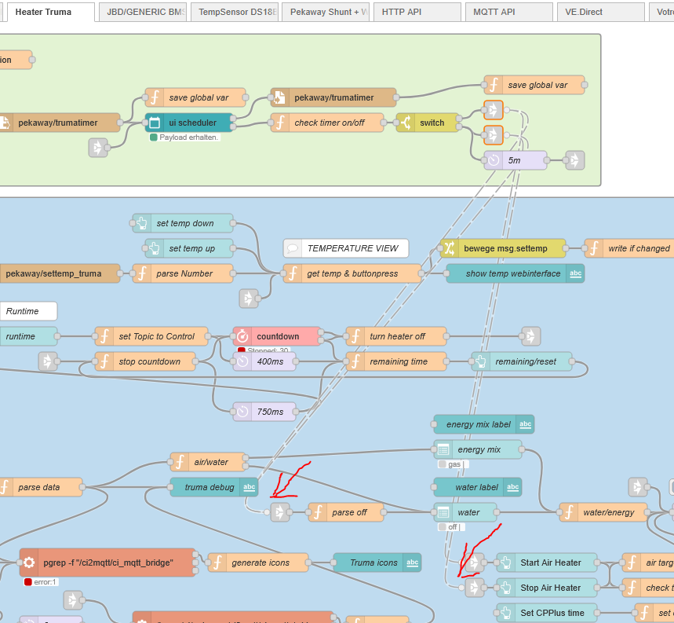Click the shuffle icon on bewege msg.settemp node
The image size is (674, 623).
450,248
